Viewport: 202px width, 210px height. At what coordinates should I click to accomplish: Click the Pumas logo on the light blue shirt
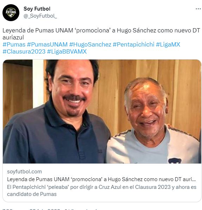coord(175,161)
